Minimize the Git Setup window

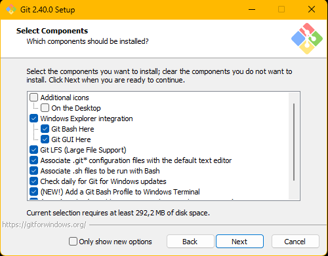pyautogui.click(x=252, y=10)
